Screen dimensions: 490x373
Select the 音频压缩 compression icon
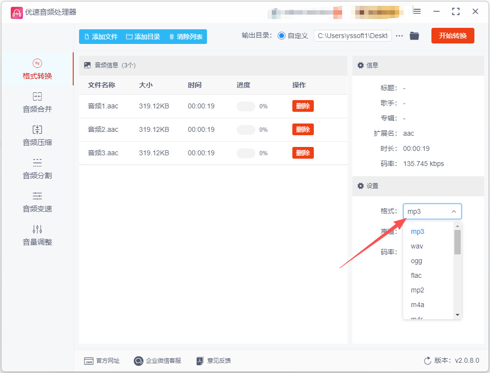37,129
